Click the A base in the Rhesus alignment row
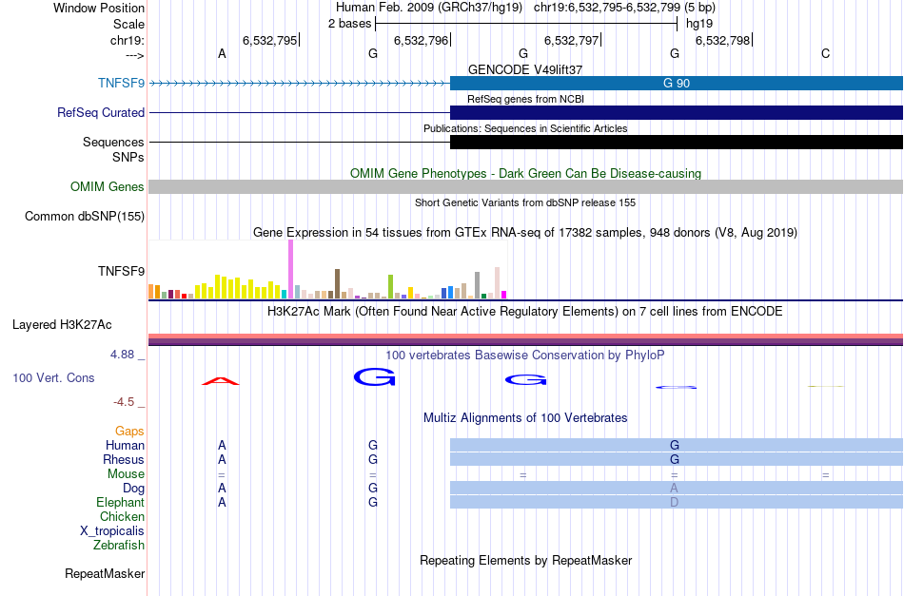This screenshot has width=904, height=596. click(222, 459)
